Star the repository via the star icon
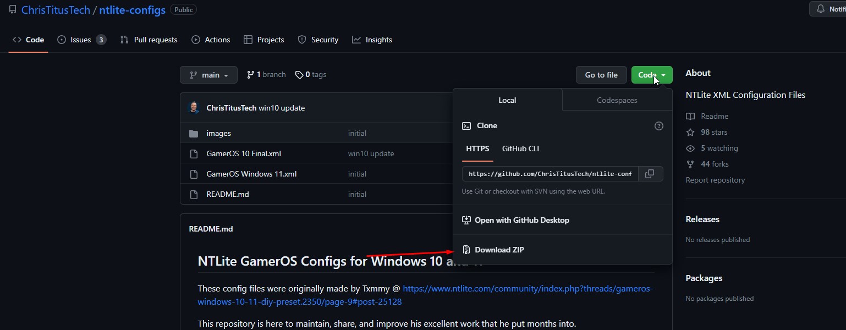The image size is (846, 330). pos(689,132)
